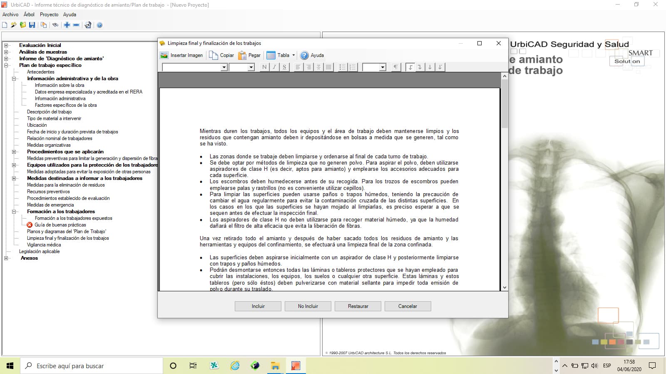The image size is (666, 374).
Task: Click the print preview glasses icon
Action: [x=88, y=25]
